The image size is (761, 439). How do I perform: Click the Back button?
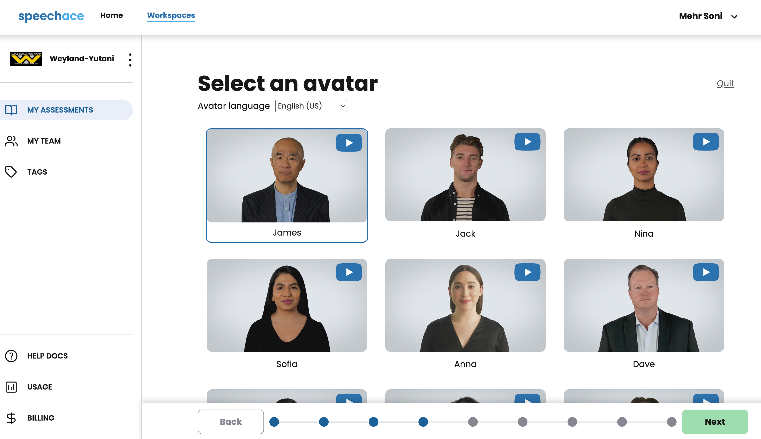pos(231,422)
